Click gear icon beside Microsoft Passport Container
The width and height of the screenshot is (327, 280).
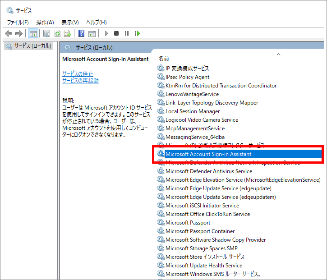[161, 231]
